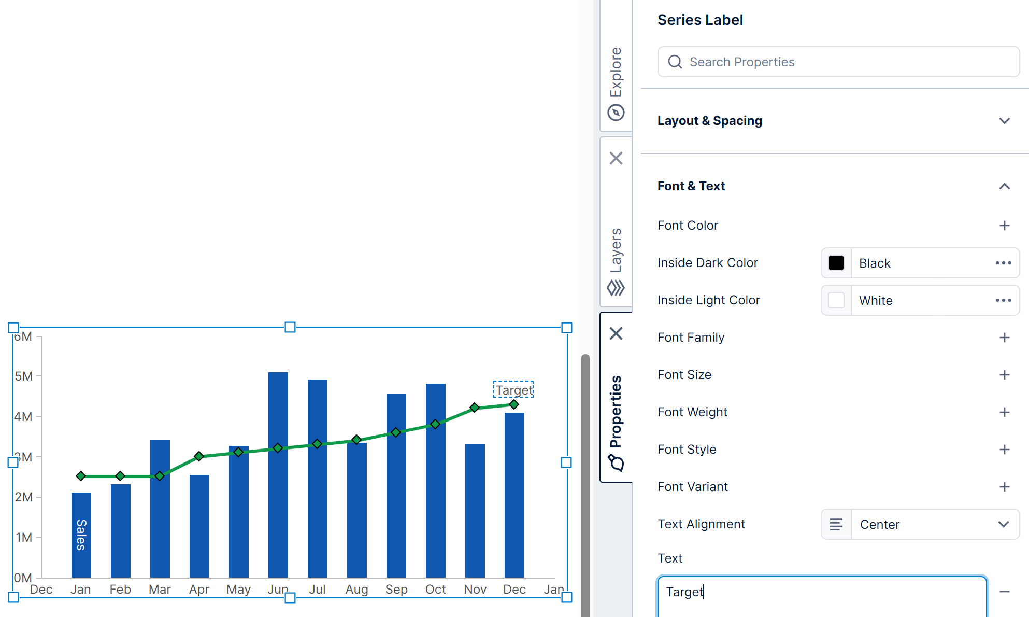Open Text Alignment Center dropdown
The image size is (1029, 617).
[x=920, y=524]
